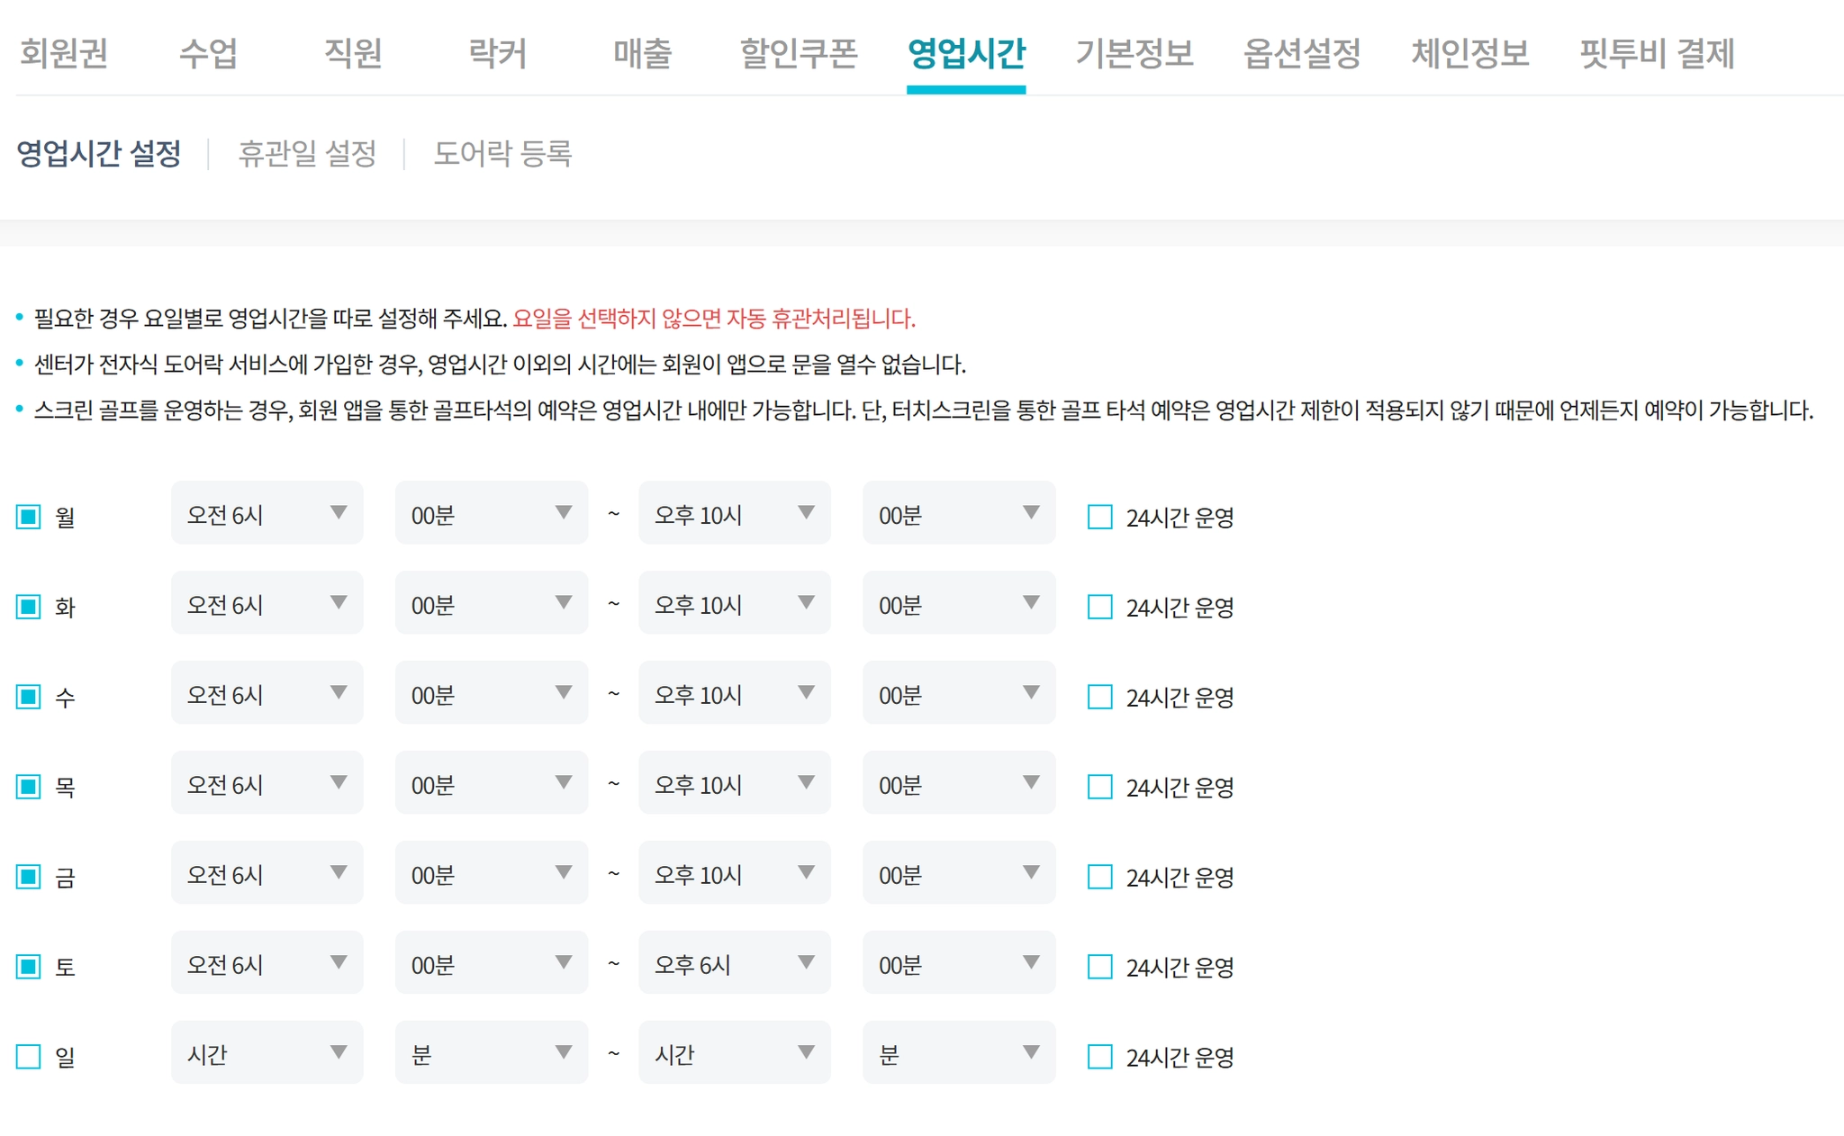This screenshot has width=1844, height=1136.
Task: Expand Sunday closing 분 minute dropdown
Action: pyautogui.click(x=958, y=1052)
